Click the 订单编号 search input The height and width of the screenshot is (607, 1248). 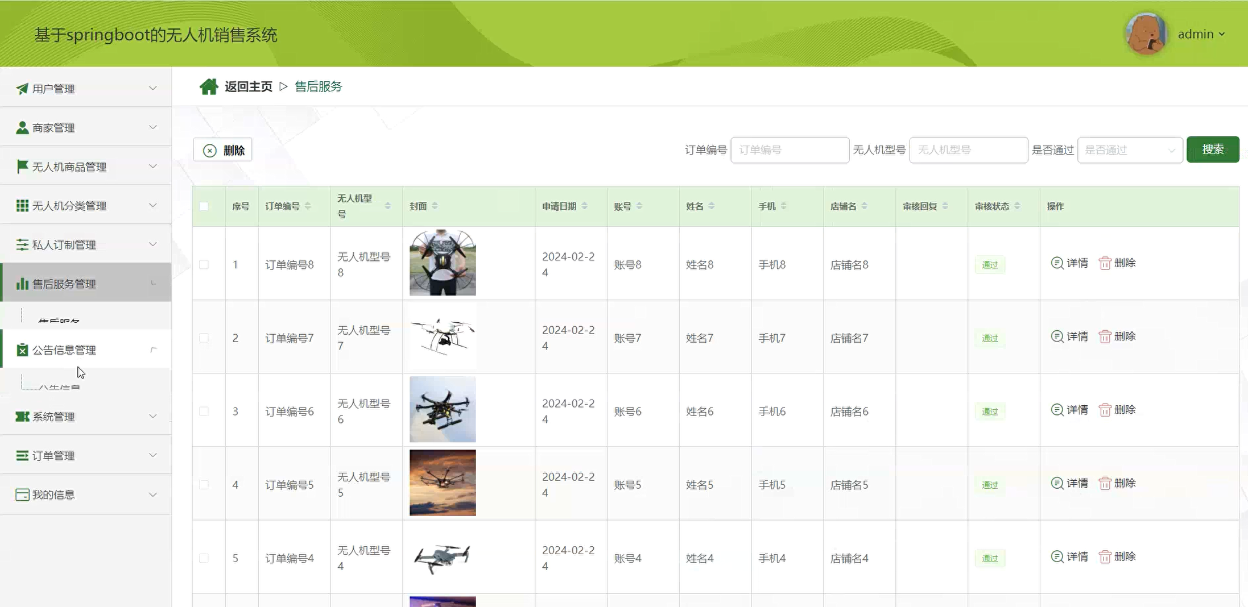coord(790,150)
